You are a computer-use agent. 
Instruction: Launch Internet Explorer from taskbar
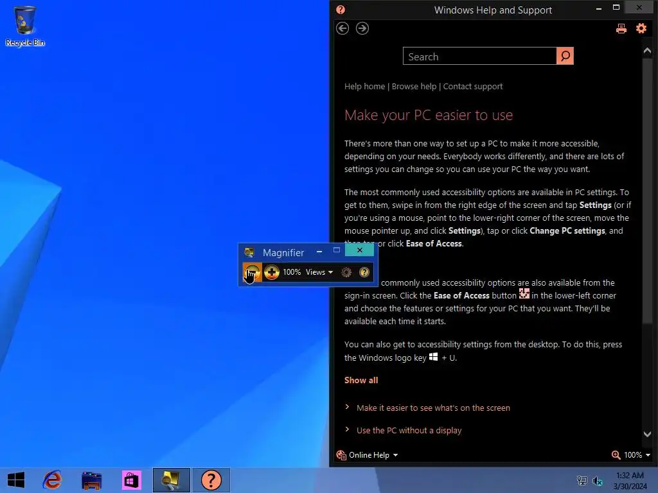53,480
